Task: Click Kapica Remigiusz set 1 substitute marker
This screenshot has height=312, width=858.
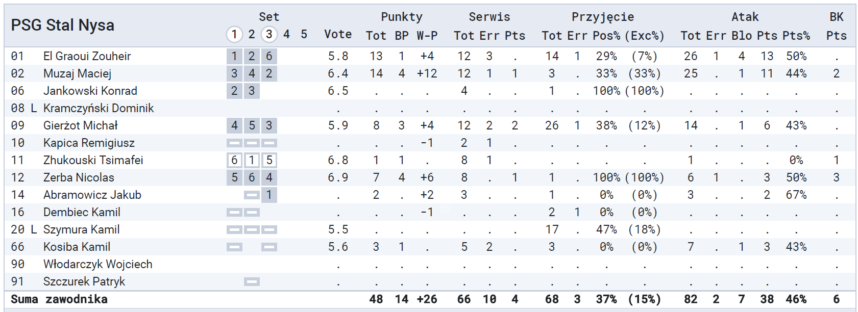Action: pyautogui.click(x=234, y=143)
